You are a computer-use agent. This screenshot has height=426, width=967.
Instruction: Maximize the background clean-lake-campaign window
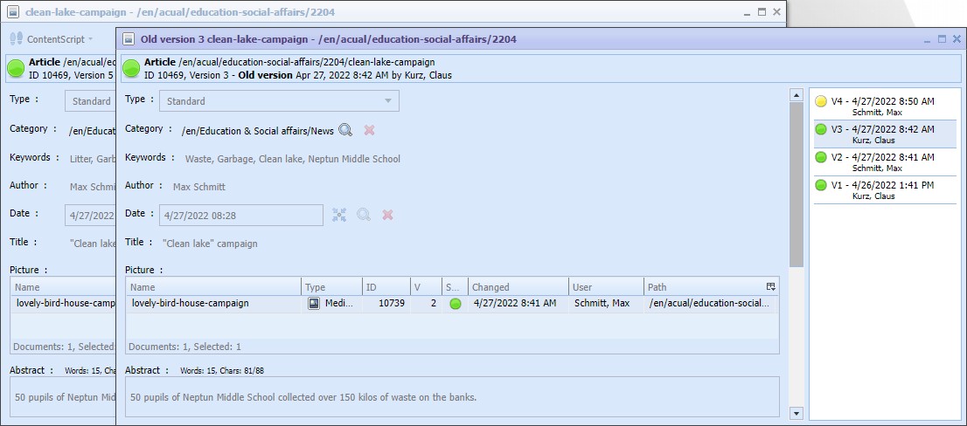pos(762,11)
